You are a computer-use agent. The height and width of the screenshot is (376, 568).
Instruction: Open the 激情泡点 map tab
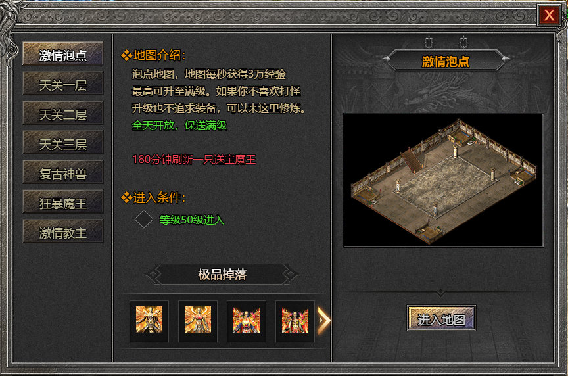(62, 54)
